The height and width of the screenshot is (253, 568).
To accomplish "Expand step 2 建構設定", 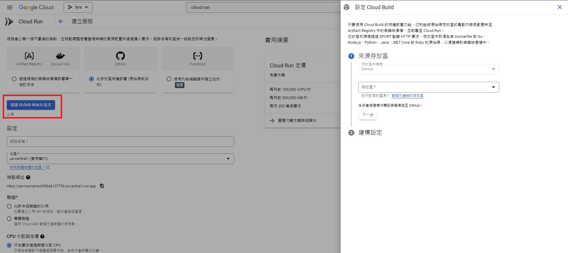I will pyautogui.click(x=370, y=133).
